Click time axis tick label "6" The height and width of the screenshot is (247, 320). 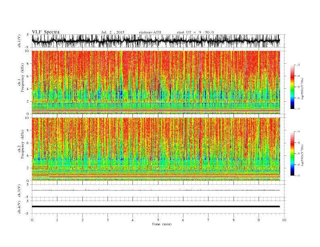183,220
